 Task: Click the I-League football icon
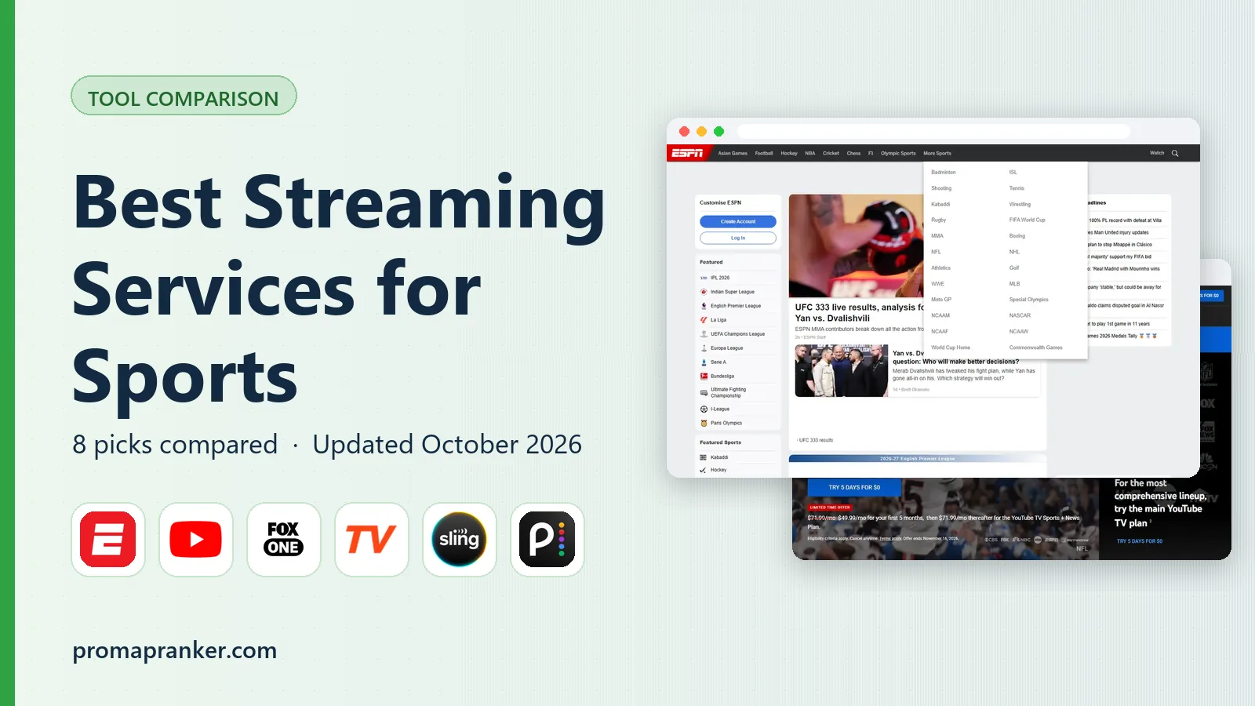(704, 409)
